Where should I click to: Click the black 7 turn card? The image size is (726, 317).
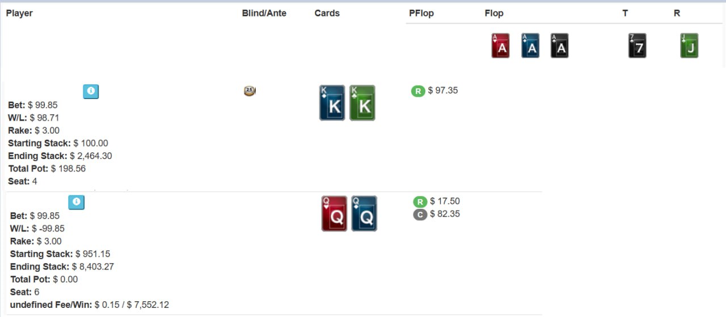pos(638,46)
